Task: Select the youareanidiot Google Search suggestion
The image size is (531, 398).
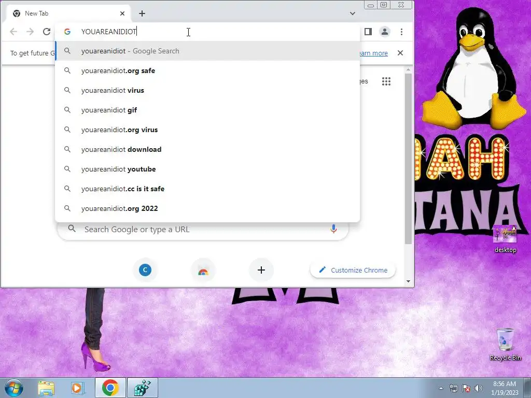Action: click(207, 51)
